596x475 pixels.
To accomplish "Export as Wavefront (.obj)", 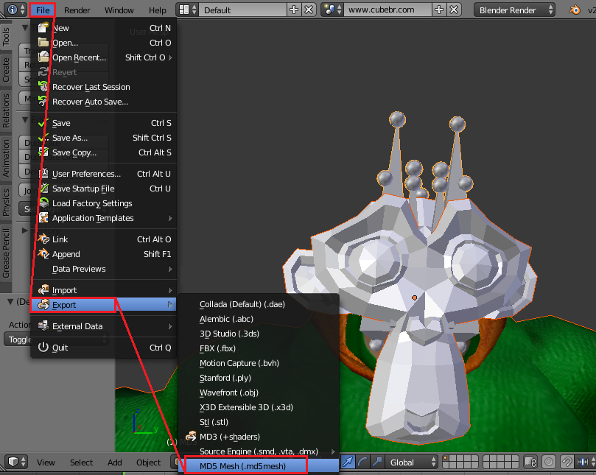I will pos(259,393).
